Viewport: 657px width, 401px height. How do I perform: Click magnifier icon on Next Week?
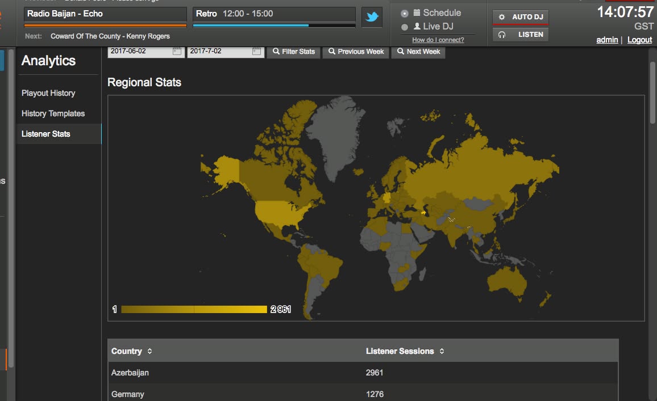point(400,52)
